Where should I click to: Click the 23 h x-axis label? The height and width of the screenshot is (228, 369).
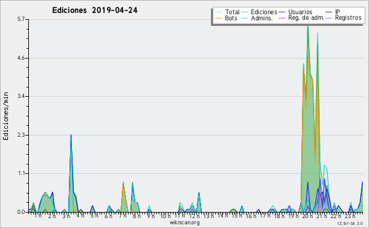point(350,216)
